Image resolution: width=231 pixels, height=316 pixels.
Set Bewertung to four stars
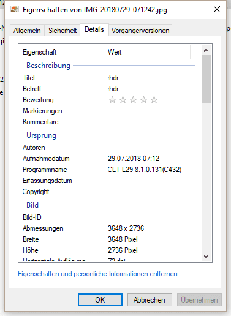pos(143,100)
